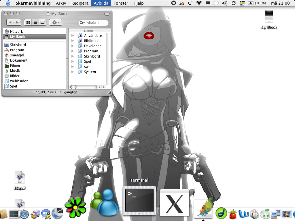Screen dimensions: 295x221
Task: Open the Fönster menu
Action: pyautogui.click(x=121, y=3)
